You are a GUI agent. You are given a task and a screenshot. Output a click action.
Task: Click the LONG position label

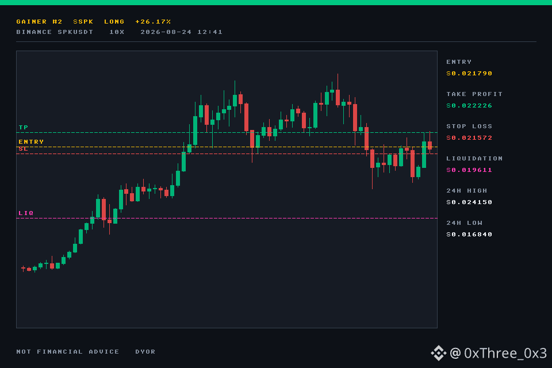coord(114,21)
